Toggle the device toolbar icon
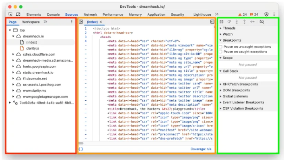 point(18,14)
